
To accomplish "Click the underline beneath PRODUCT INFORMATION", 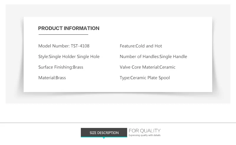I will (x=63, y=34).
